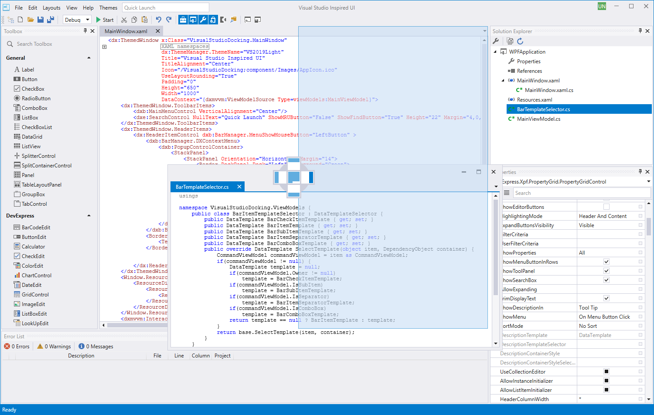Switch to the MainWindow.xaml tab
Screen dimensions: 654x415
click(127, 31)
